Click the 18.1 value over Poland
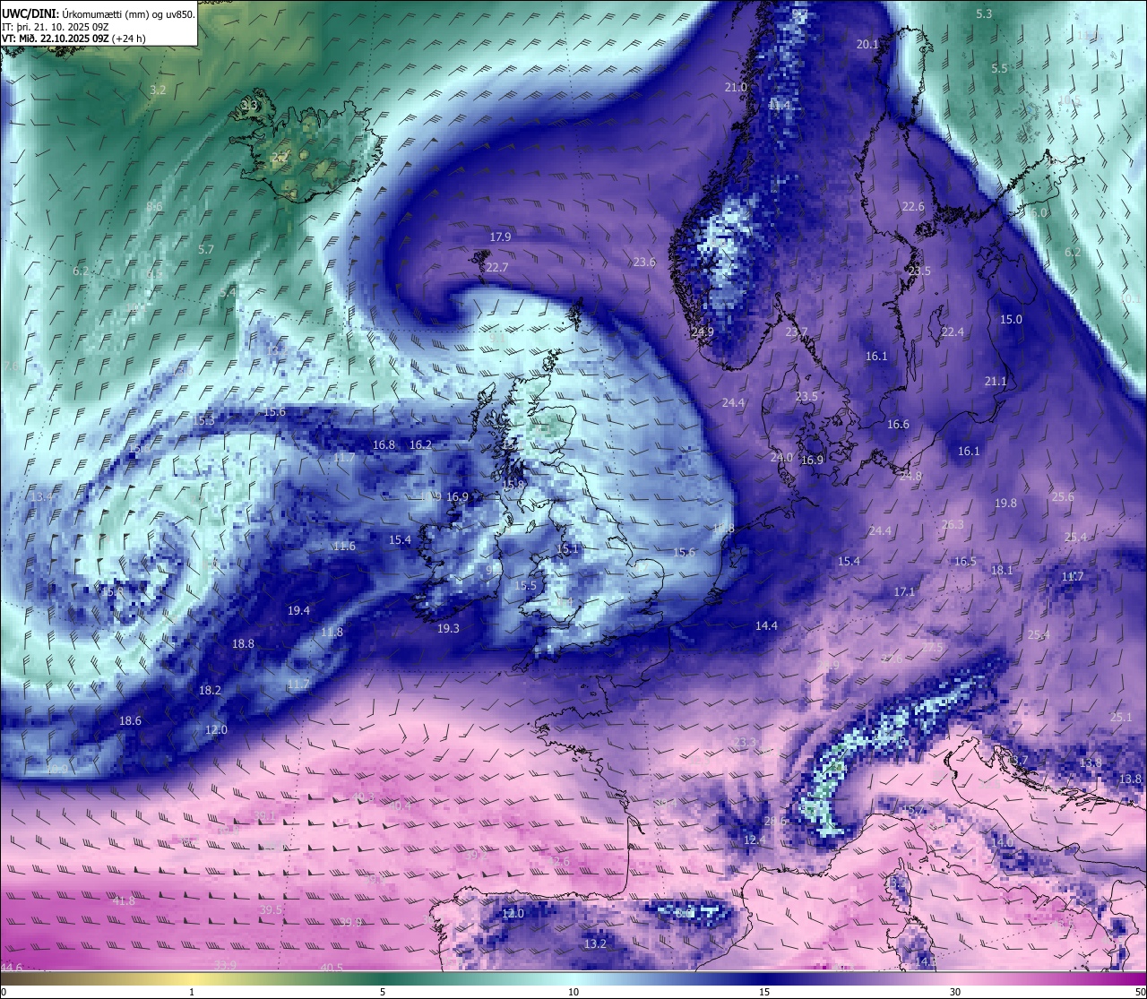This screenshot has width=1147, height=999. (x=1002, y=570)
